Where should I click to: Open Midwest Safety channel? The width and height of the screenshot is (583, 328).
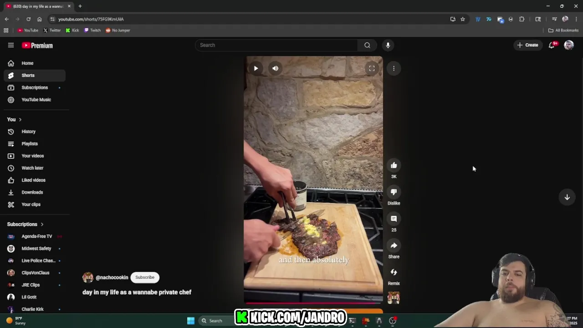(35, 249)
